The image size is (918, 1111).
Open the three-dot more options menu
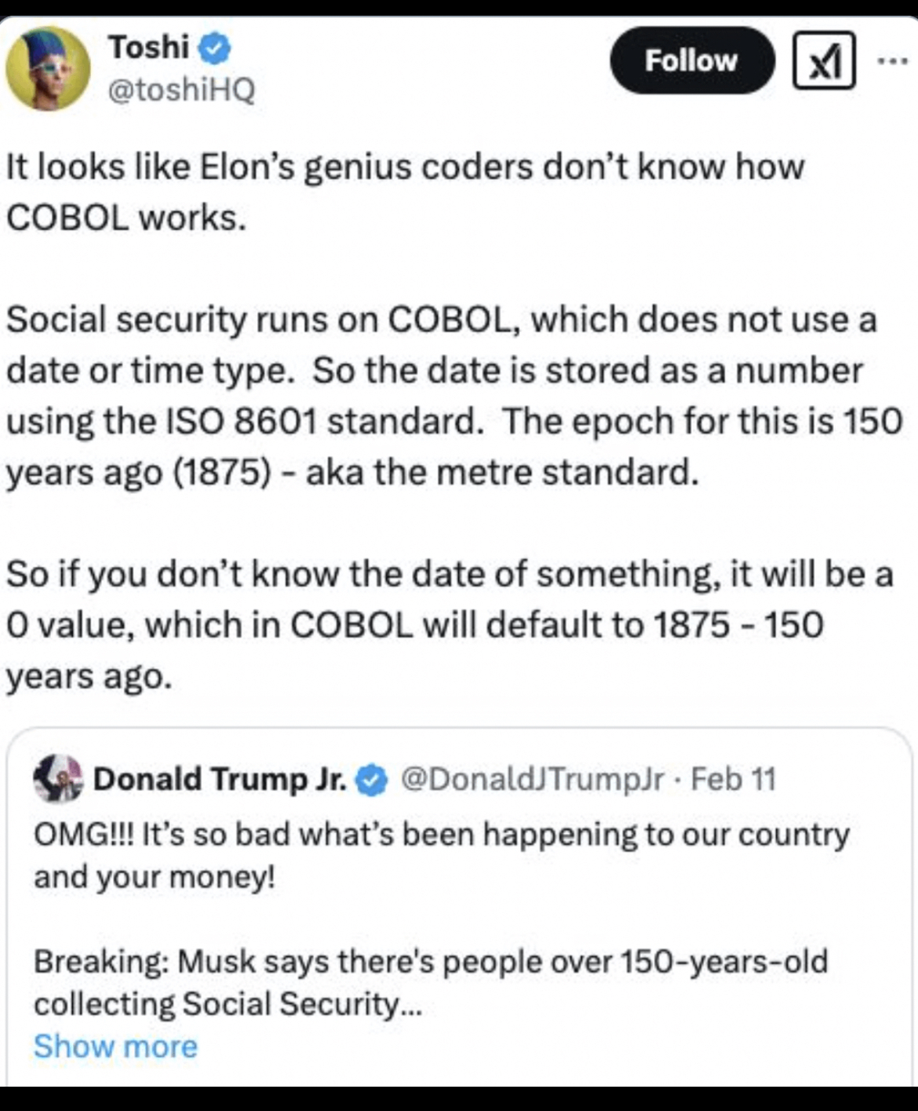[x=892, y=60]
